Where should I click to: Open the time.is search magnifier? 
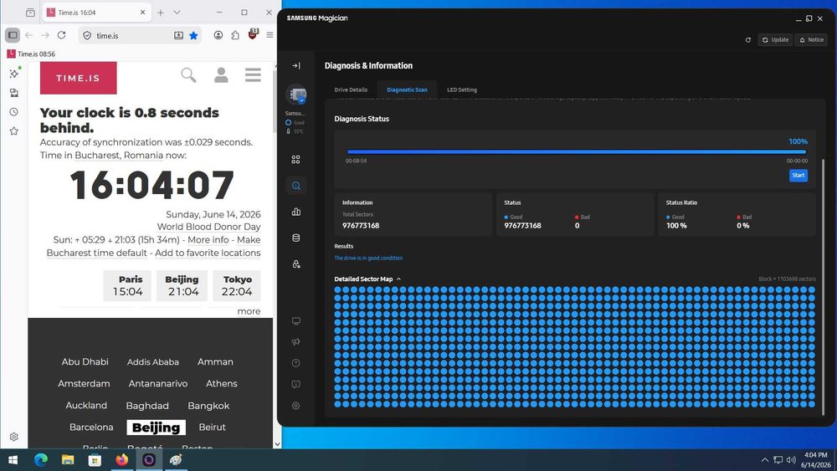(x=188, y=75)
